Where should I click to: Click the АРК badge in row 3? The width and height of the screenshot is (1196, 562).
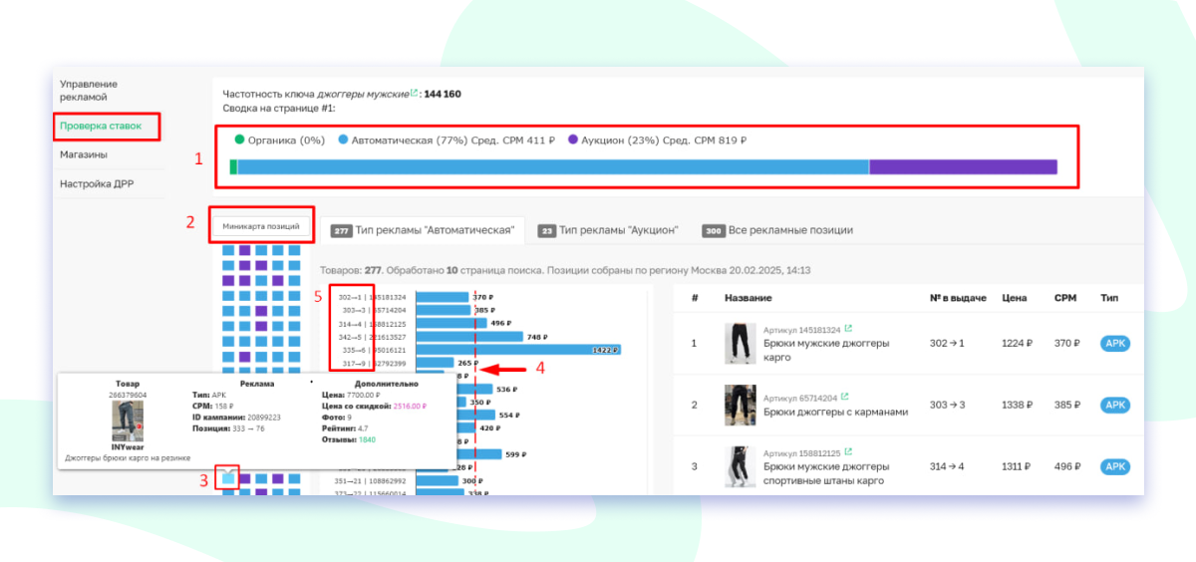coord(1115,466)
